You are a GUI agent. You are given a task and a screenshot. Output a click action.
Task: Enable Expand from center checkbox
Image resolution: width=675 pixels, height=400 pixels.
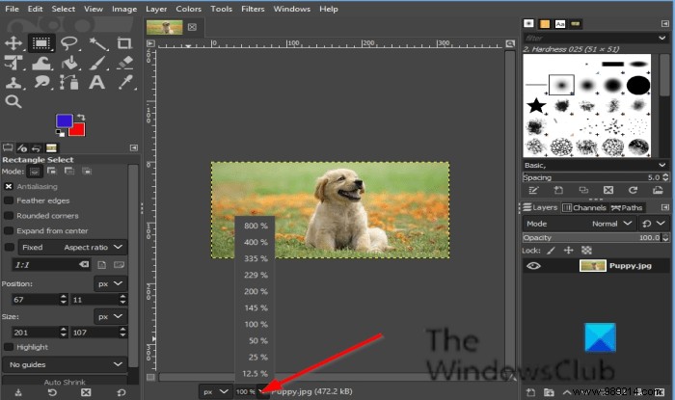(9, 230)
